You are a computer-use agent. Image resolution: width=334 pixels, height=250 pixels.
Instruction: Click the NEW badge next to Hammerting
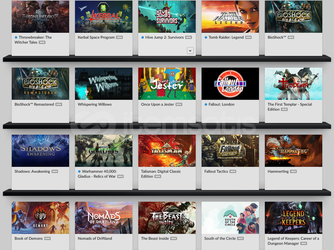293,171
